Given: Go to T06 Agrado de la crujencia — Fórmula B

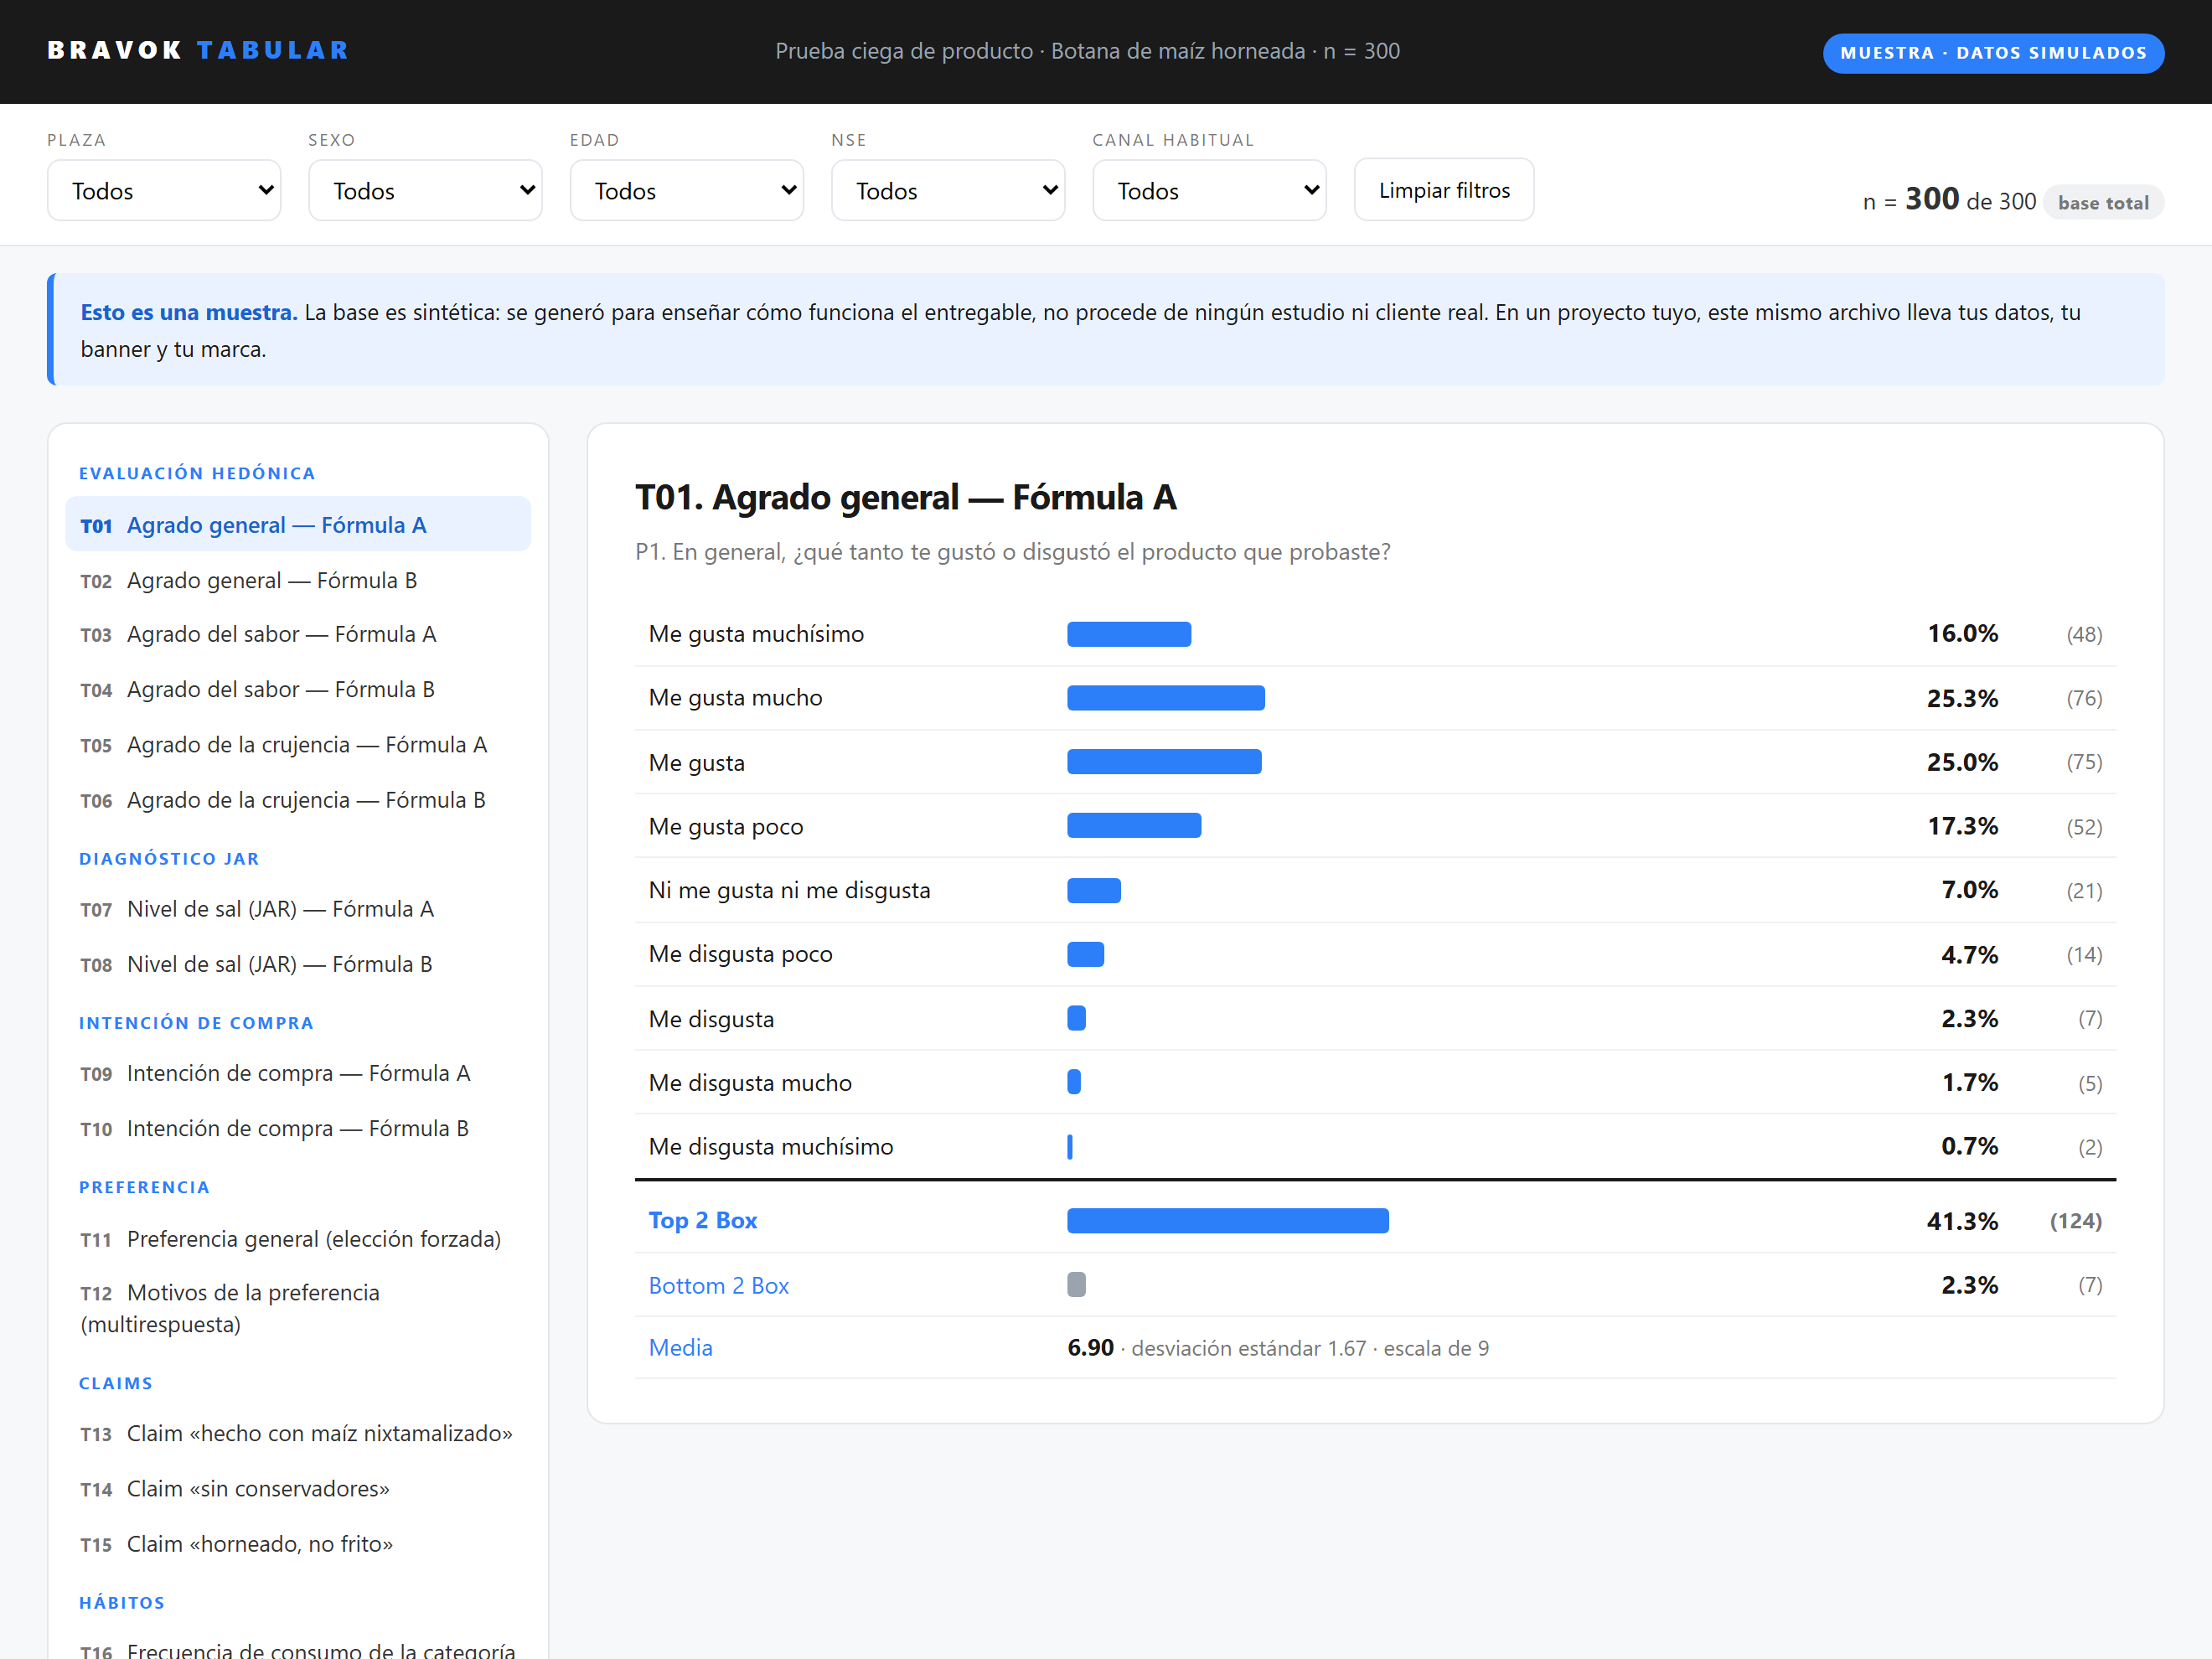Looking at the screenshot, I should click(298, 800).
